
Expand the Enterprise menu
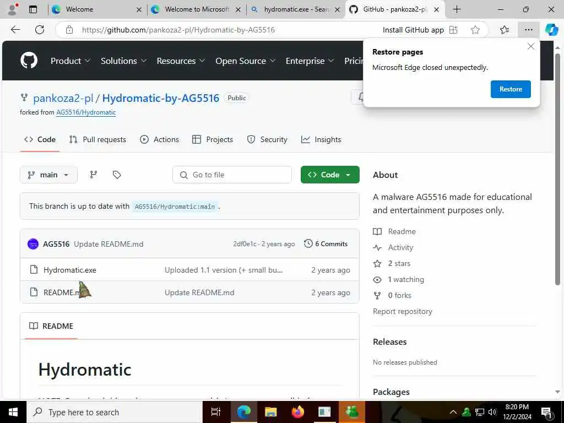(310, 61)
